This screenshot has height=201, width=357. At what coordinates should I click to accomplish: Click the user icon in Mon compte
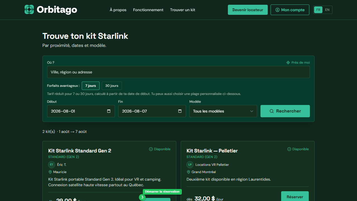[x=278, y=10]
